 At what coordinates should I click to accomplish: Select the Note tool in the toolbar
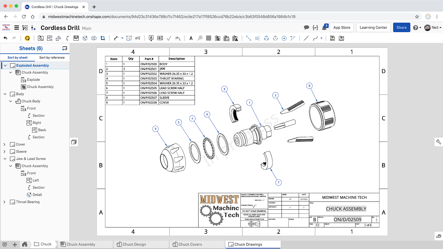tap(191, 38)
